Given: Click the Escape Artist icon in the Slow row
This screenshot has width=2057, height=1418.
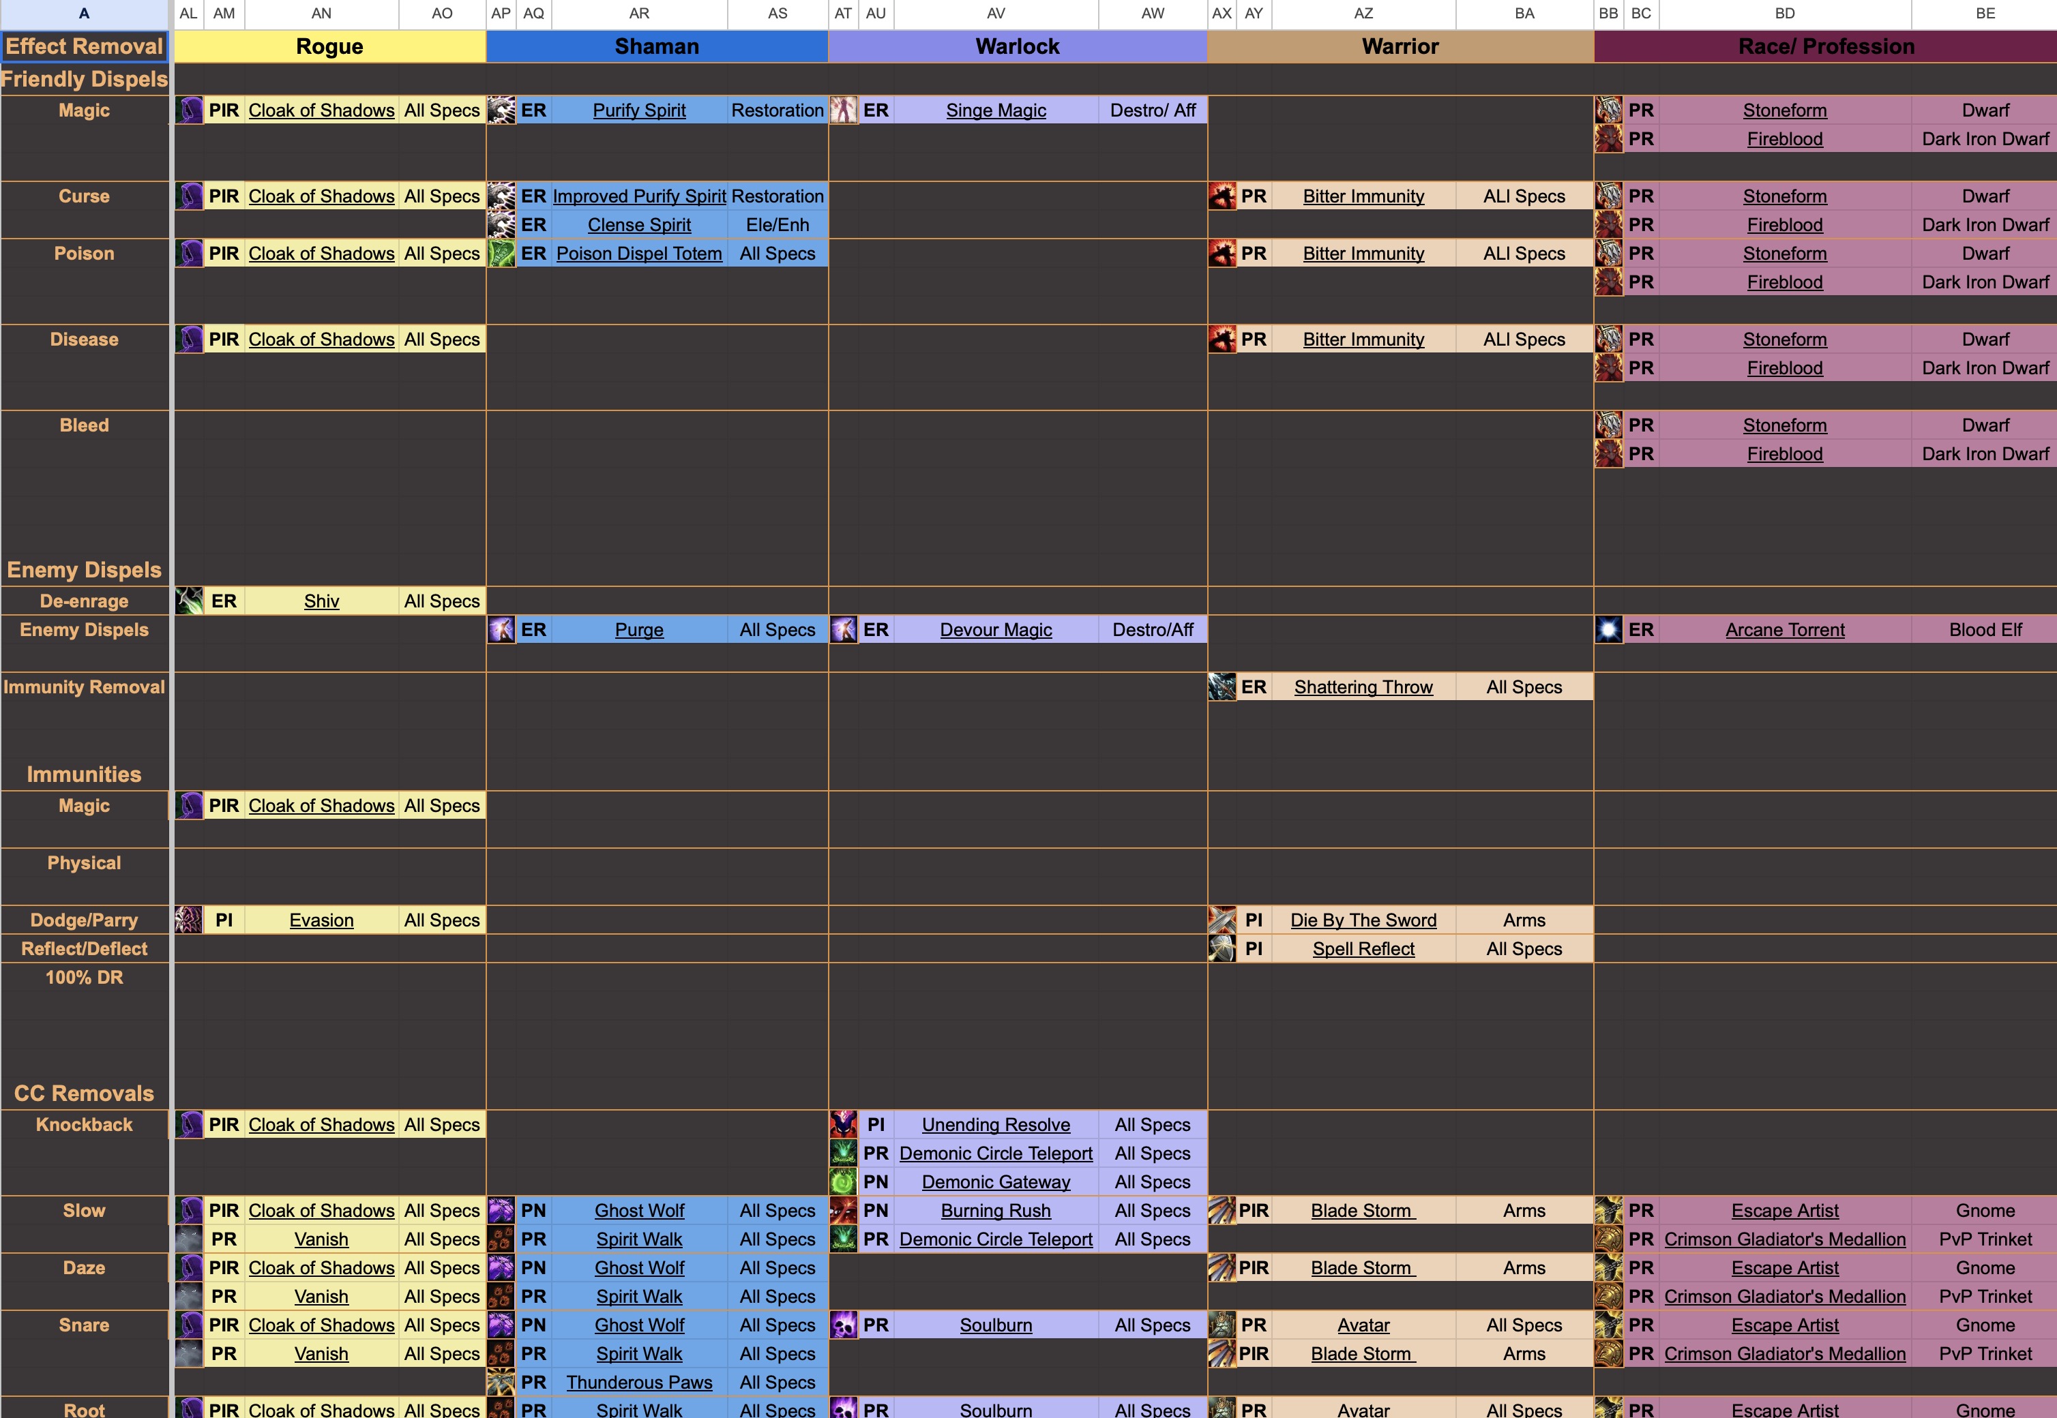Looking at the screenshot, I should pyautogui.click(x=1609, y=1210).
